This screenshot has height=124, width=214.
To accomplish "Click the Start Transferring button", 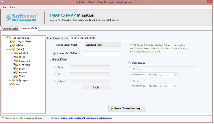I will [127, 108].
